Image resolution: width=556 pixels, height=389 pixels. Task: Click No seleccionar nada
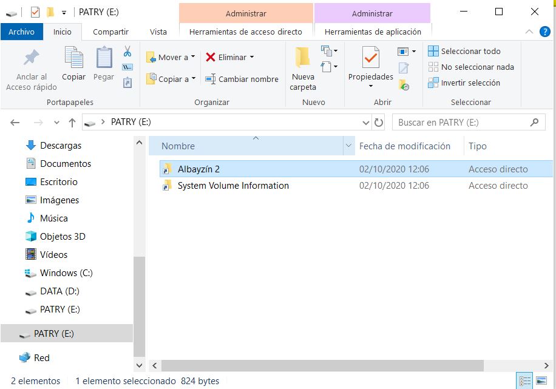coord(471,67)
